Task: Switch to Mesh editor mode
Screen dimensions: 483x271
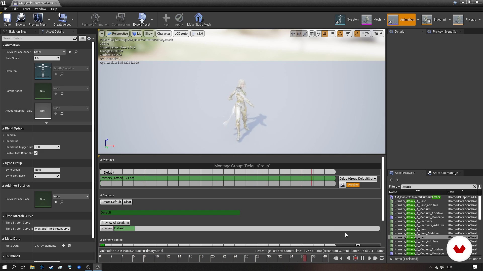Action: point(372,20)
